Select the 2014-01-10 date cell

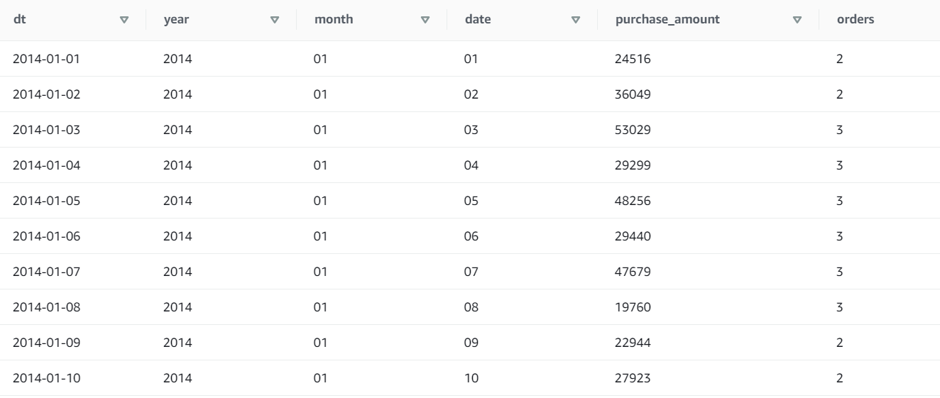point(46,378)
